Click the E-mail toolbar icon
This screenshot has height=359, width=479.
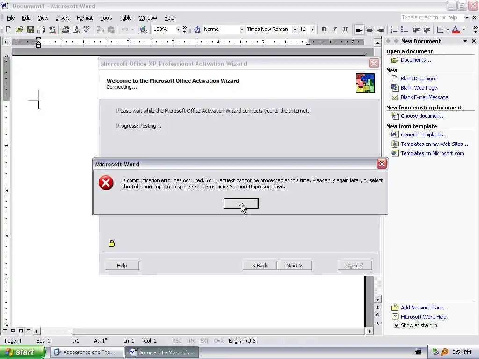(41, 29)
